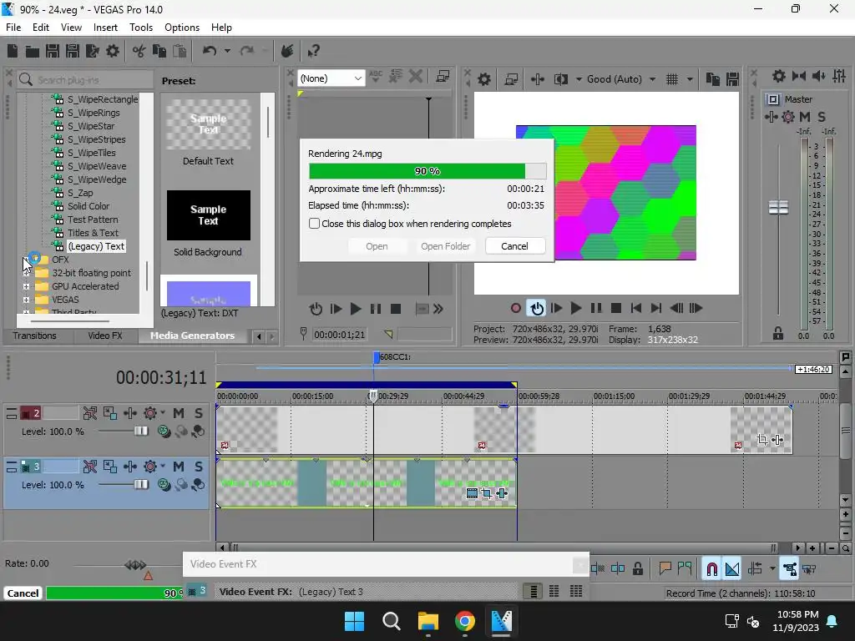
Task: Click Copy Snapshot to Clipboard icon
Action: click(712, 79)
